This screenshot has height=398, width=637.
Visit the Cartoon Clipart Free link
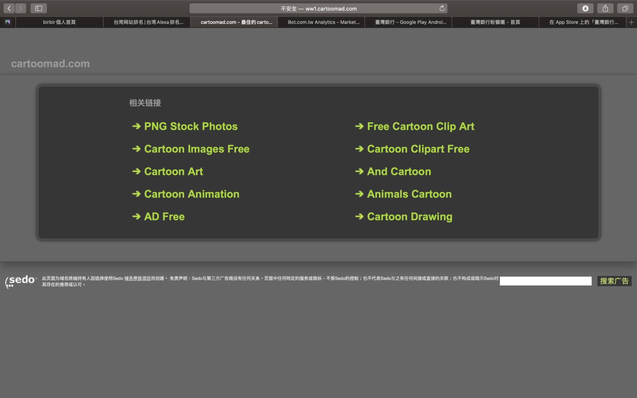pyautogui.click(x=418, y=149)
